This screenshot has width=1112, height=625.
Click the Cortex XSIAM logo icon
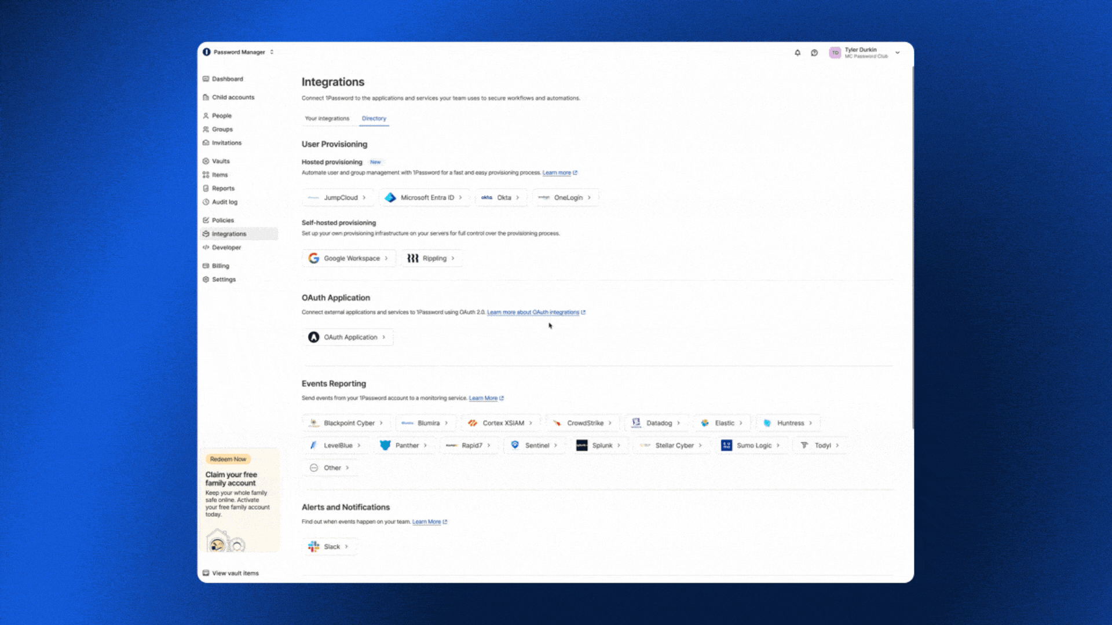point(473,423)
